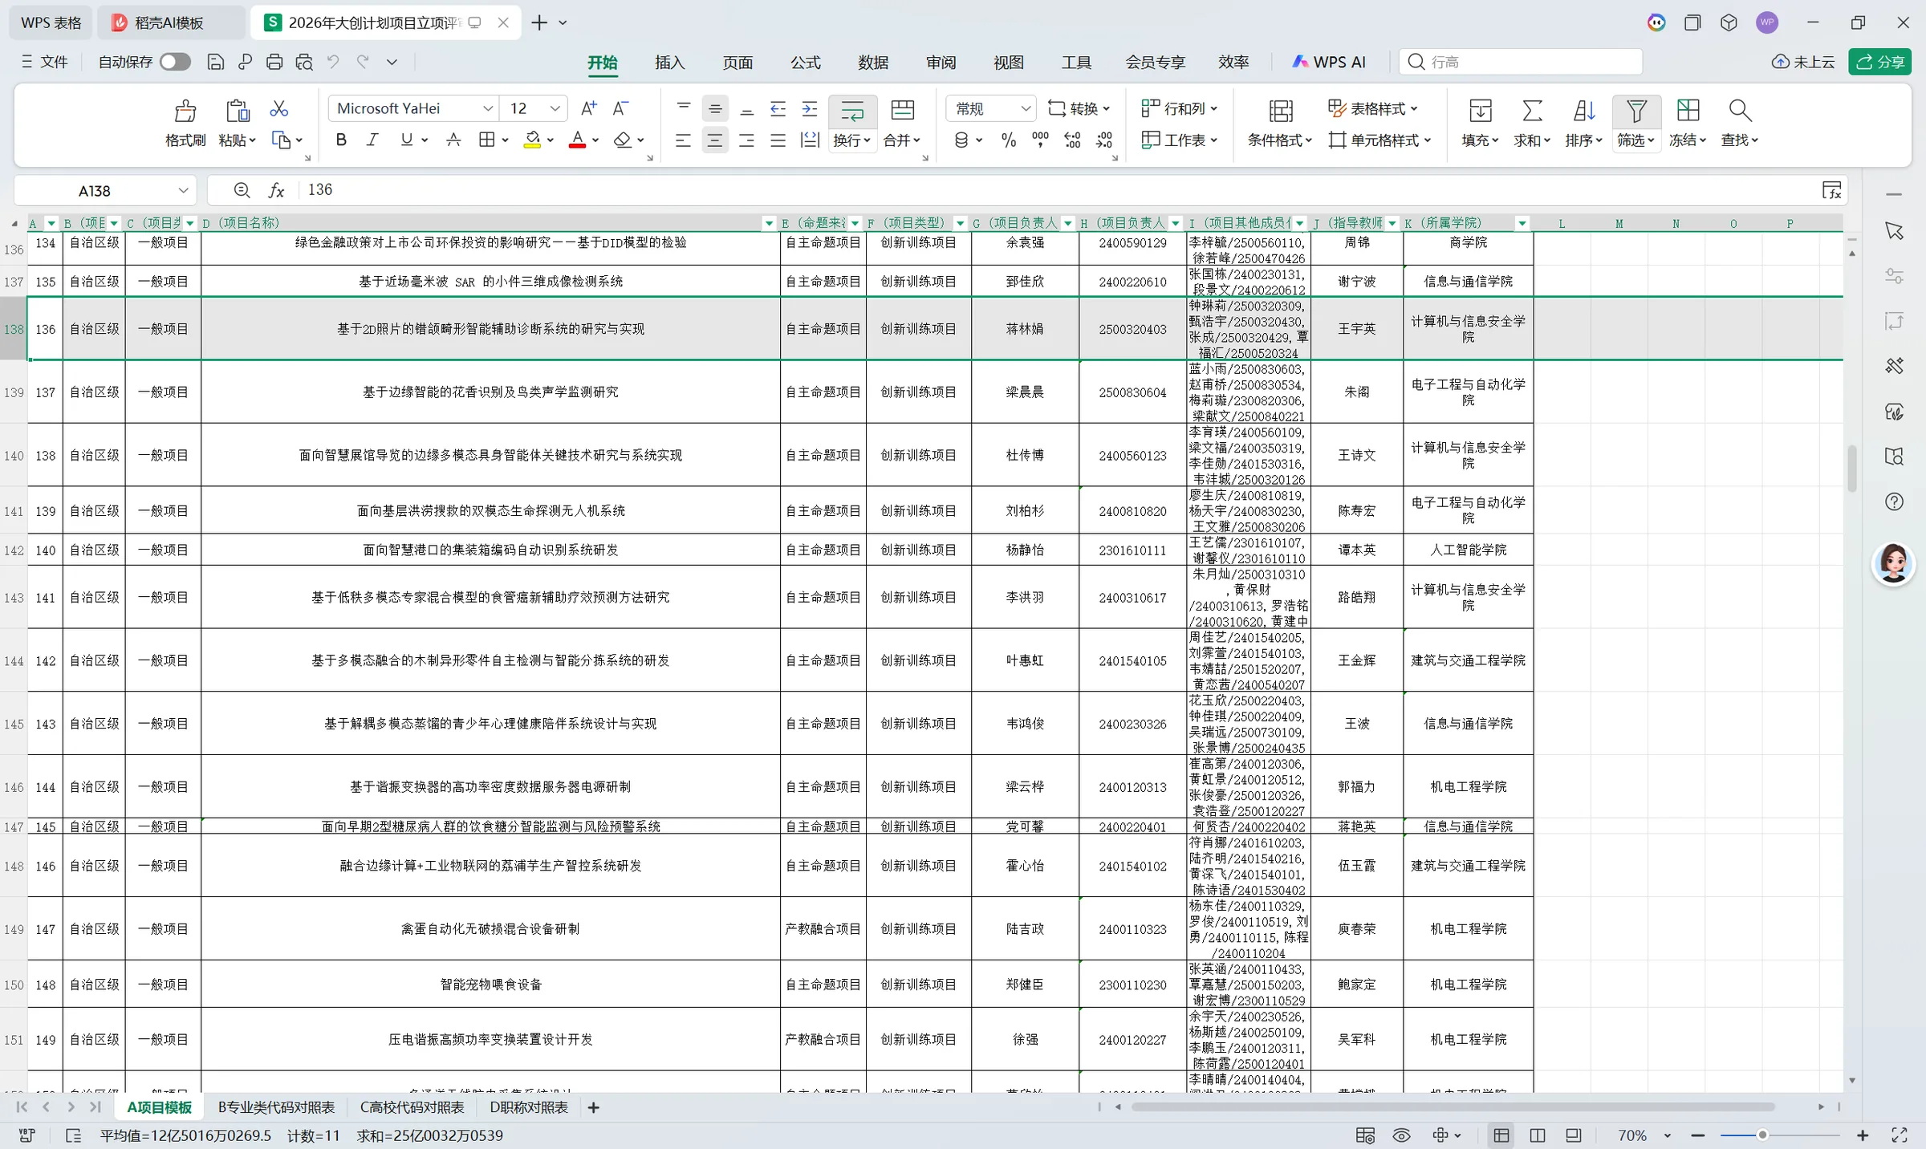
Task: Click the decrease font size icon
Action: pyautogui.click(x=620, y=108)
